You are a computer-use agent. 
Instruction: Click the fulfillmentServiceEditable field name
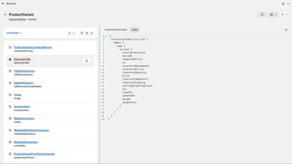point(28,86)
